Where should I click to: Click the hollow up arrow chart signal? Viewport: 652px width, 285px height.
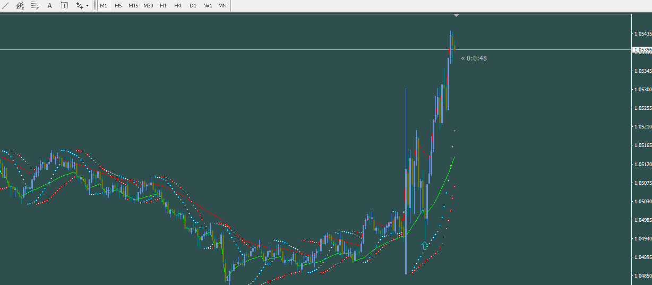(x=424, y=246)
